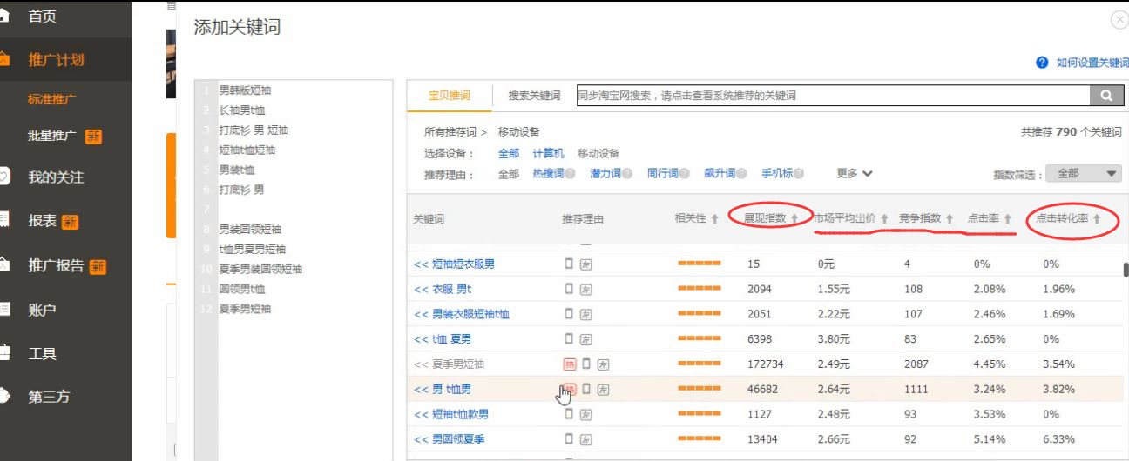Click the phone icon in 夏季男短袖 row

click(x=586, y=364)
